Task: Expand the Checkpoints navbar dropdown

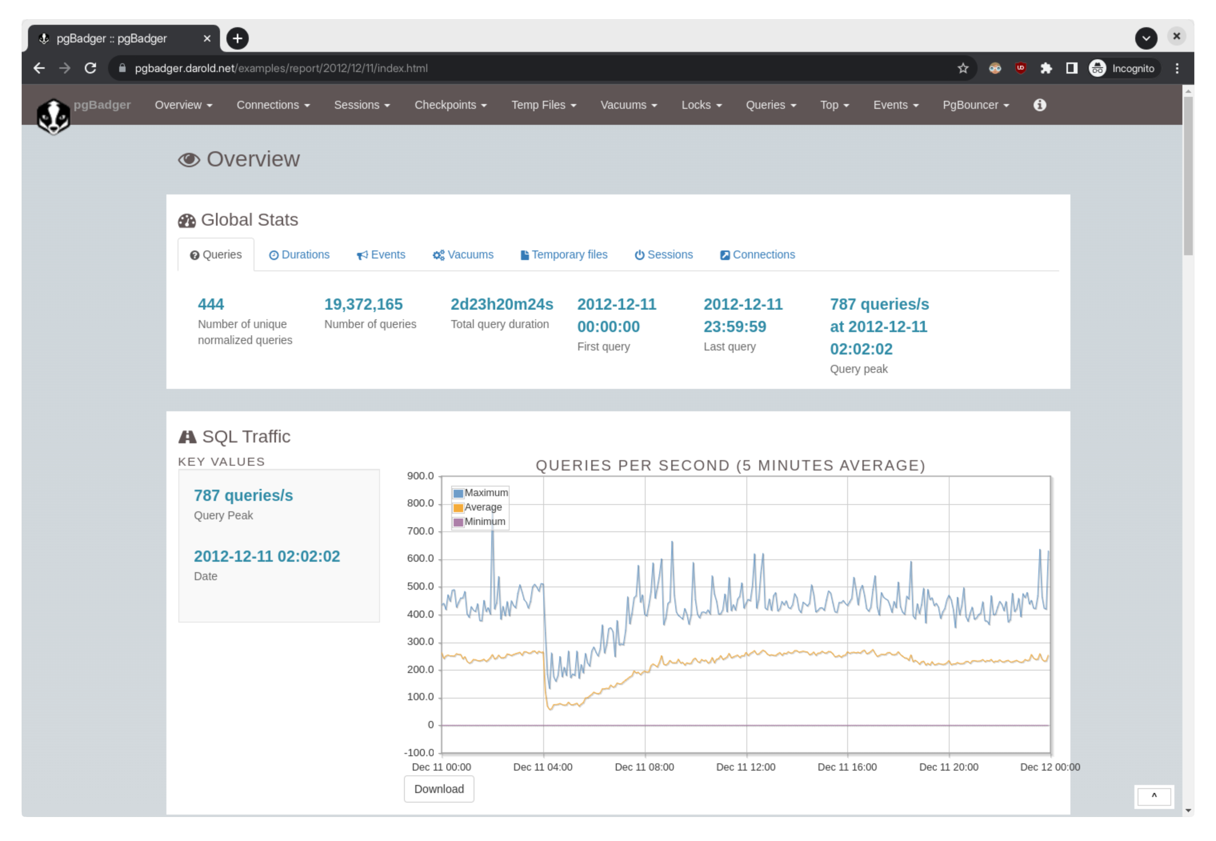Action: [x=450, y=105]
